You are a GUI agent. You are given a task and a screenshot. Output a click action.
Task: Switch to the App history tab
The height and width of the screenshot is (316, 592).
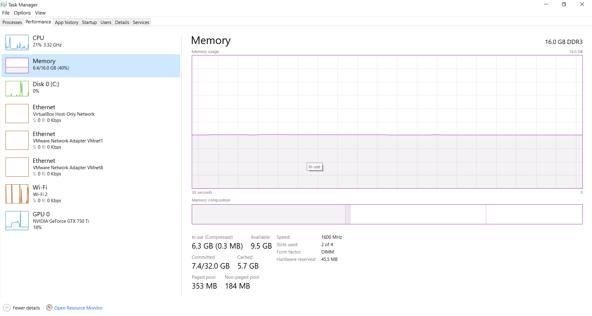point(67,22)
